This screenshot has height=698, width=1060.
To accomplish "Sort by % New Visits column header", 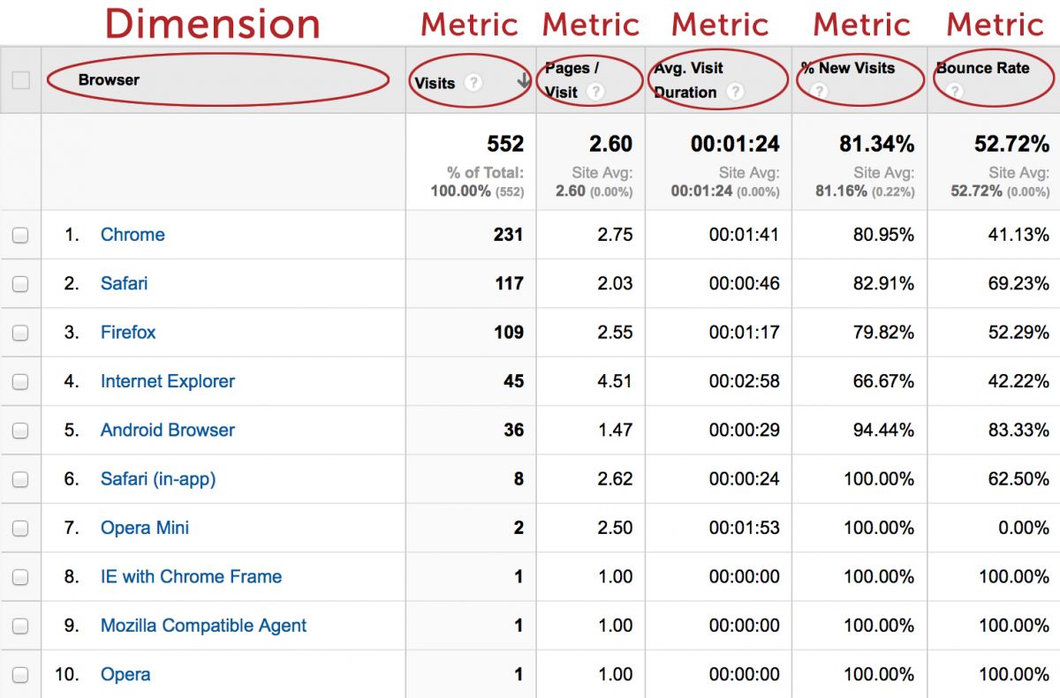I will [x=848, y=68].
